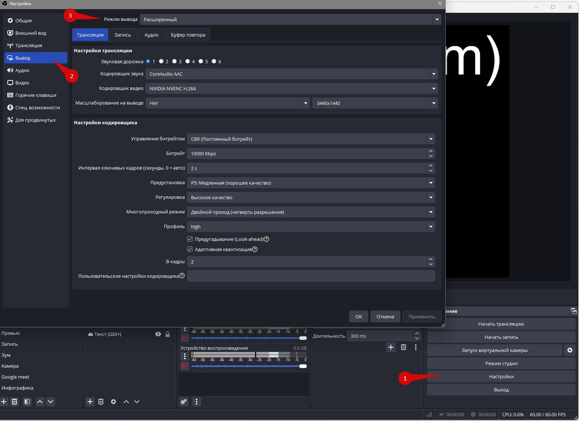This screenshot has height=421, width=579.
Task: Add a transition with the plus icon
Action: tap(391, 347)
